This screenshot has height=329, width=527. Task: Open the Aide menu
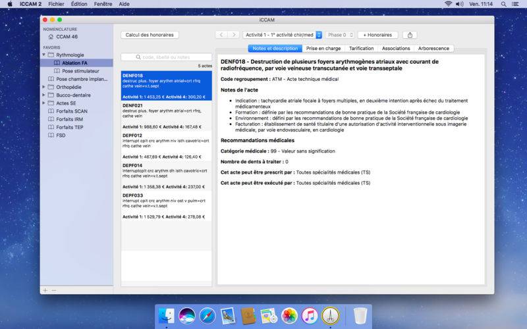point(124,4)
